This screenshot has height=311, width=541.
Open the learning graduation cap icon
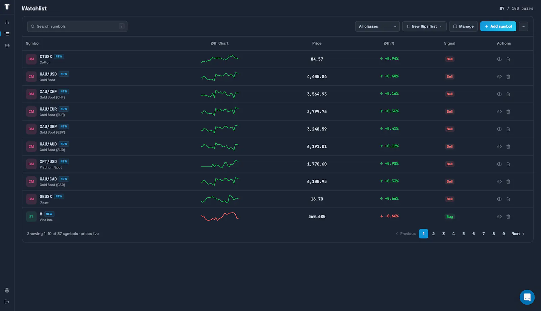click(7, 45)
